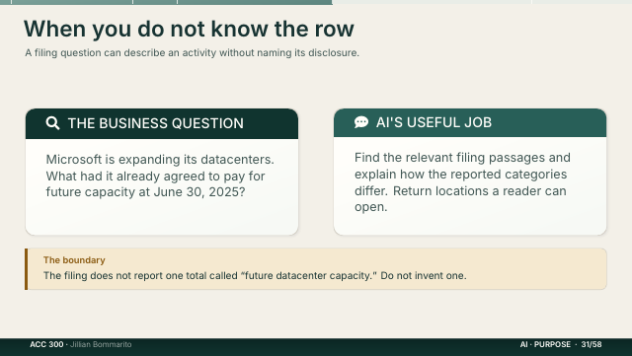Select the slide title "When you do not know the row"

point(189,29)
